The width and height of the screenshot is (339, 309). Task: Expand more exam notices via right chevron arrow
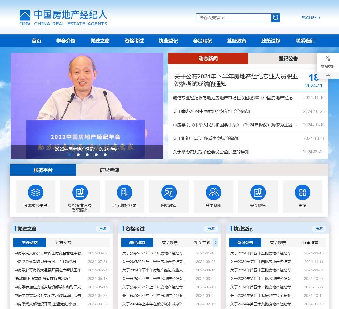[216, 243]
